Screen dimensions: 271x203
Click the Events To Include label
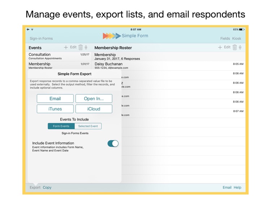pyautogui.click(x=74, y=119)
